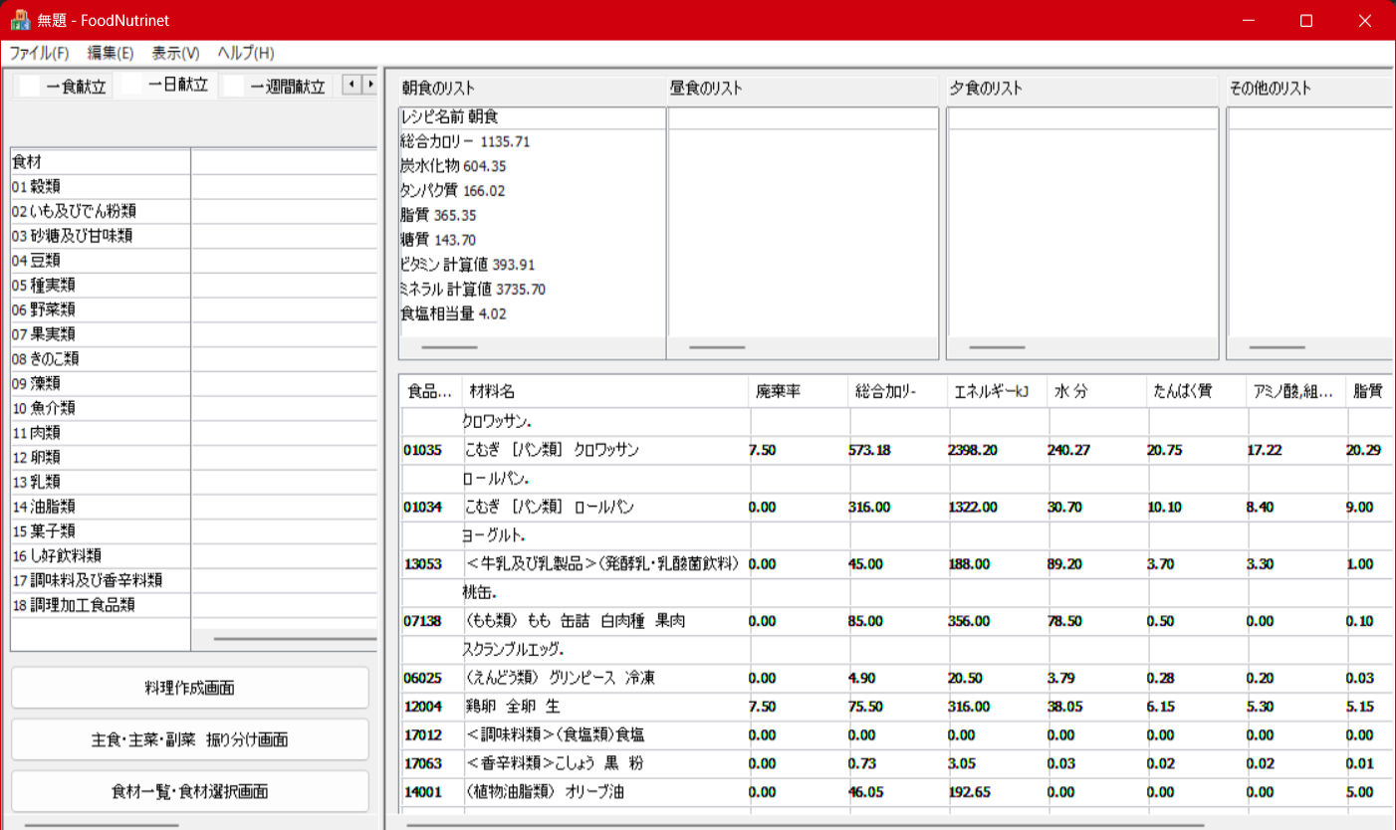Select 総合カロリー 1135.71 in breakfast list
The width and height of the screenshot is (1396, 830).
pos(532,141)
